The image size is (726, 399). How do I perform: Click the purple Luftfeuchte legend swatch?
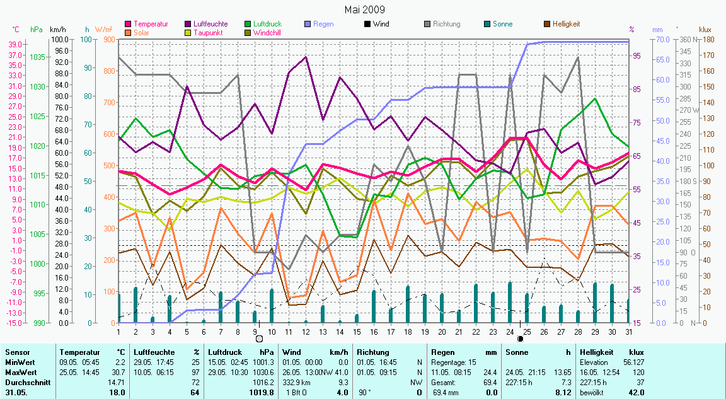point(188,24)
